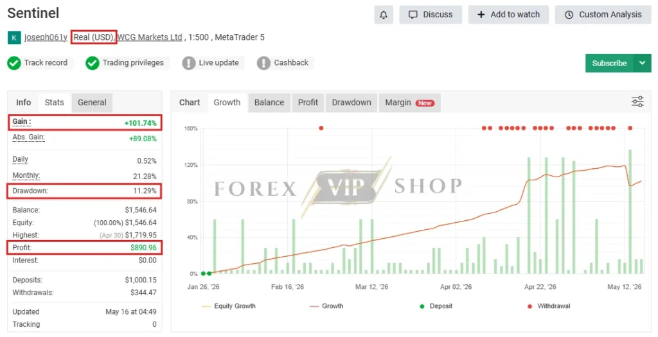Click the Cashback exclamation icon
The image size is (658, 337).
263,63
